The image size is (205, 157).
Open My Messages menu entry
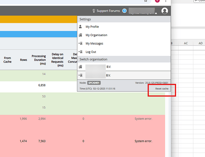tap(94, 43)
